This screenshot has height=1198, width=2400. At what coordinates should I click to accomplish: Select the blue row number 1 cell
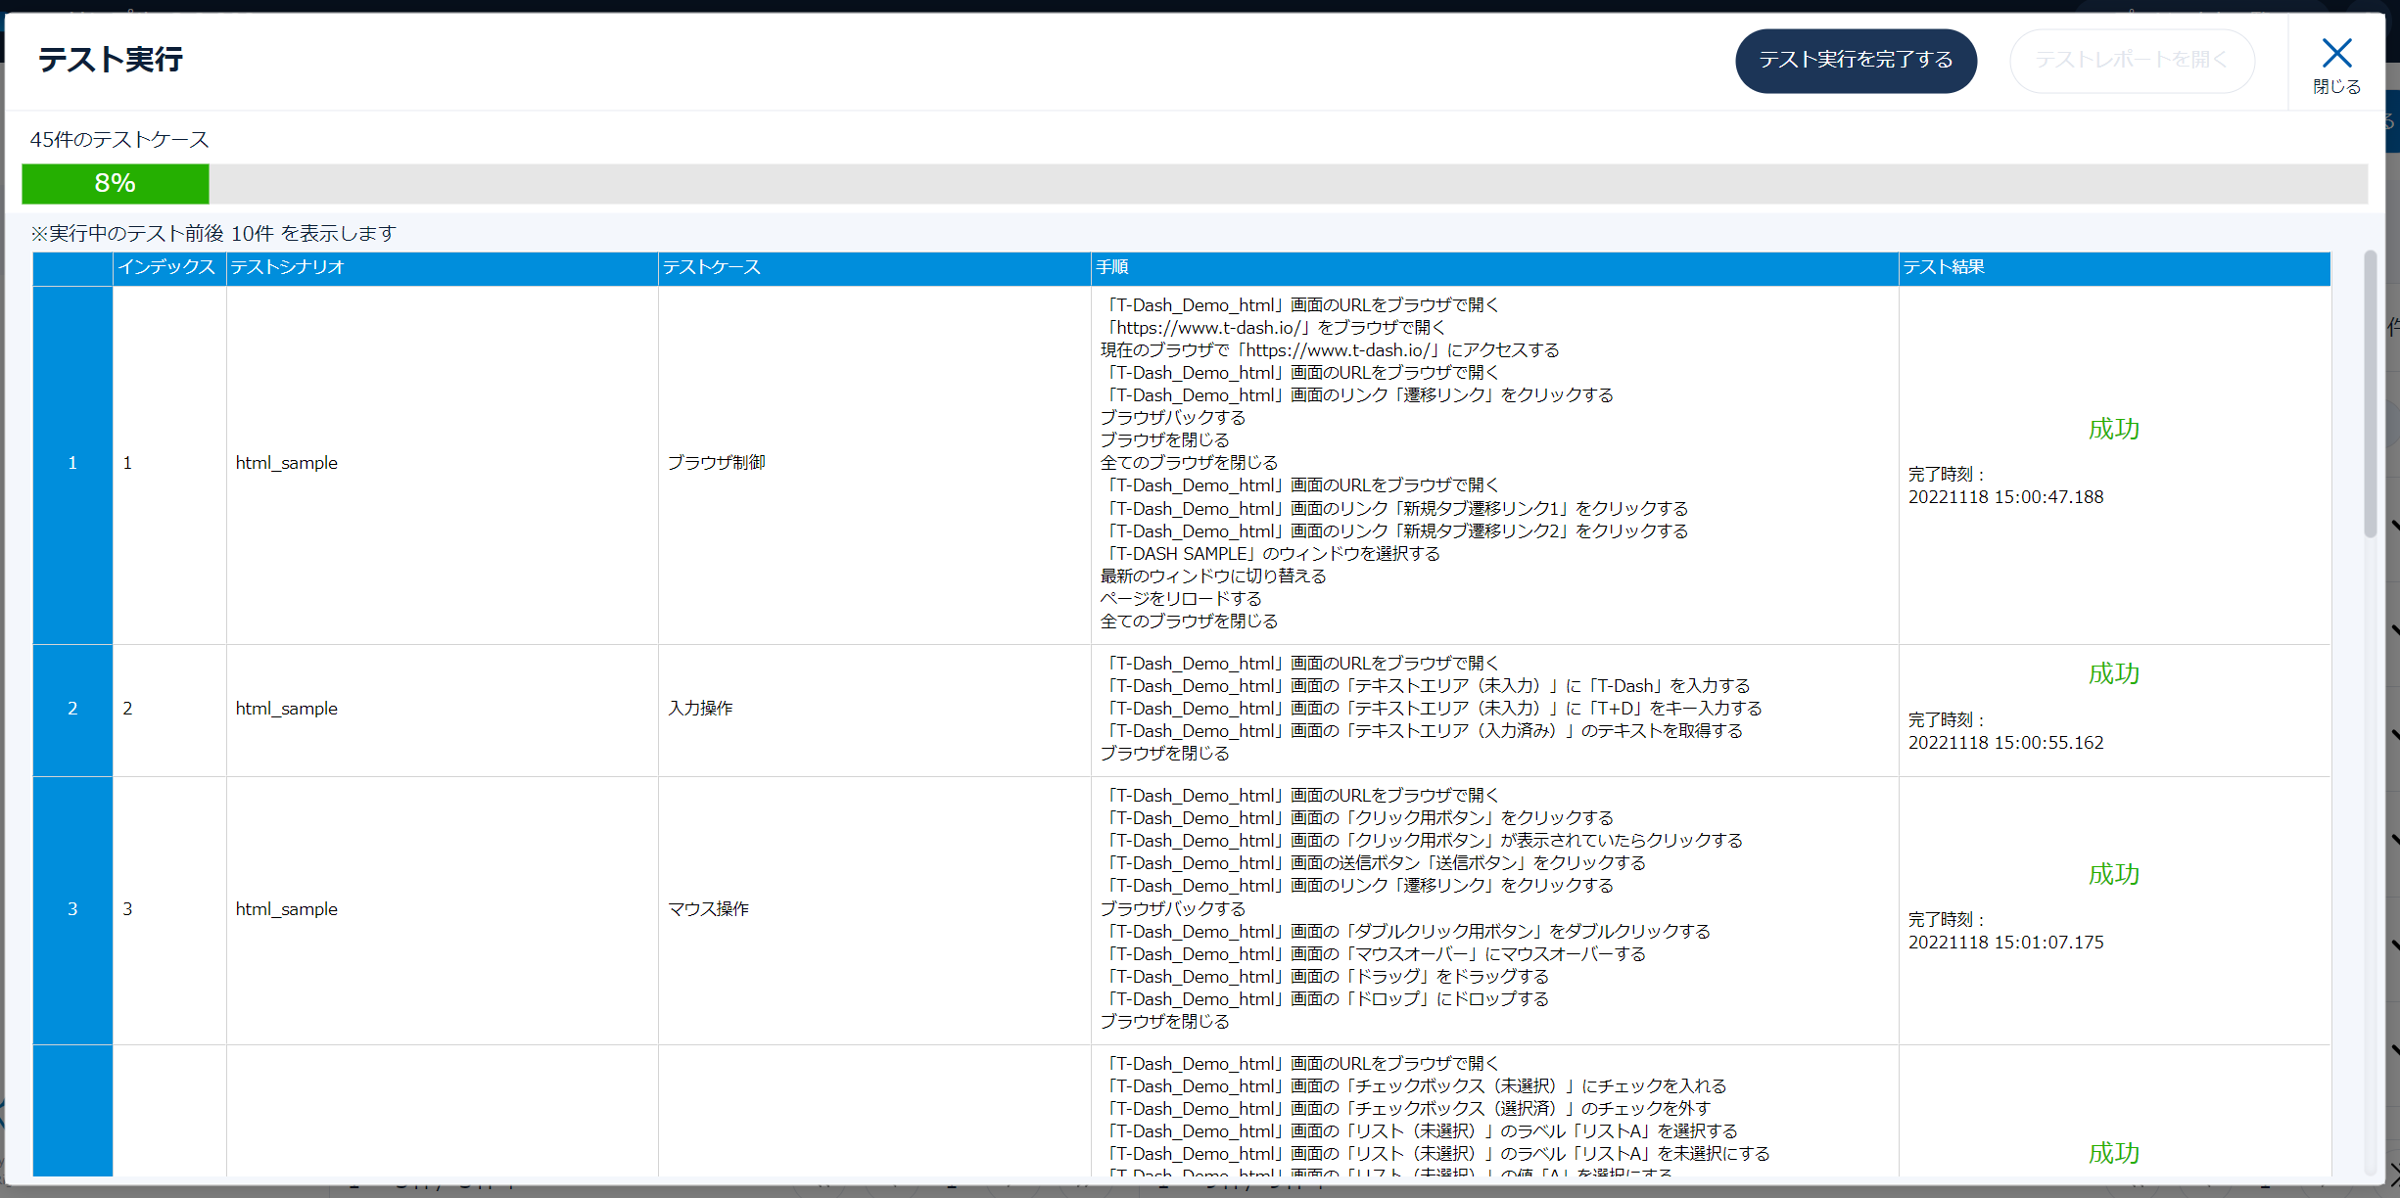click(x=72, y=463)
